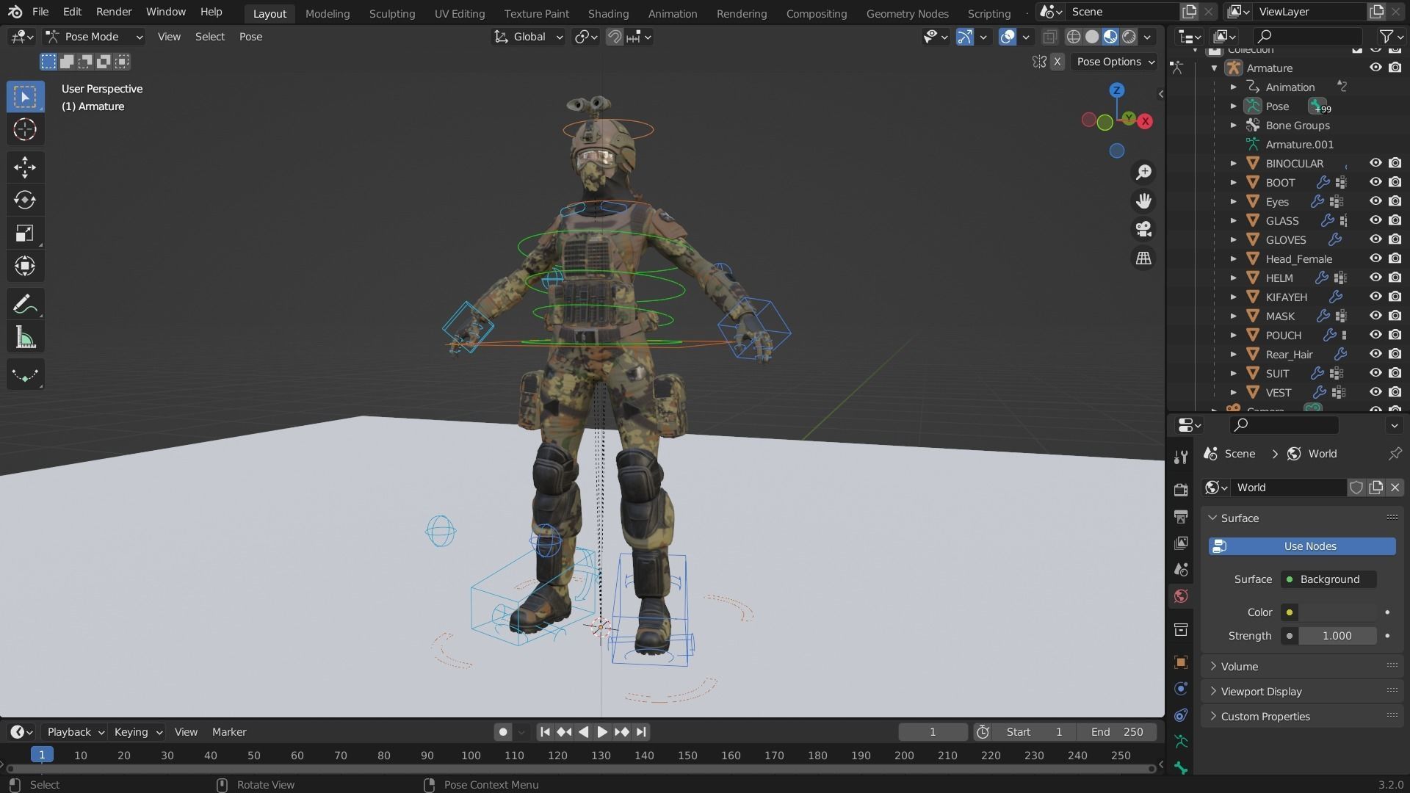
Task: Switch perspective/orthographic grid icon
Action: point(1143,258)
